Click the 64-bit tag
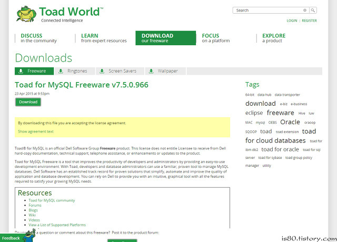Viewport: 337px width, 242px height. [x=250, y=95]
